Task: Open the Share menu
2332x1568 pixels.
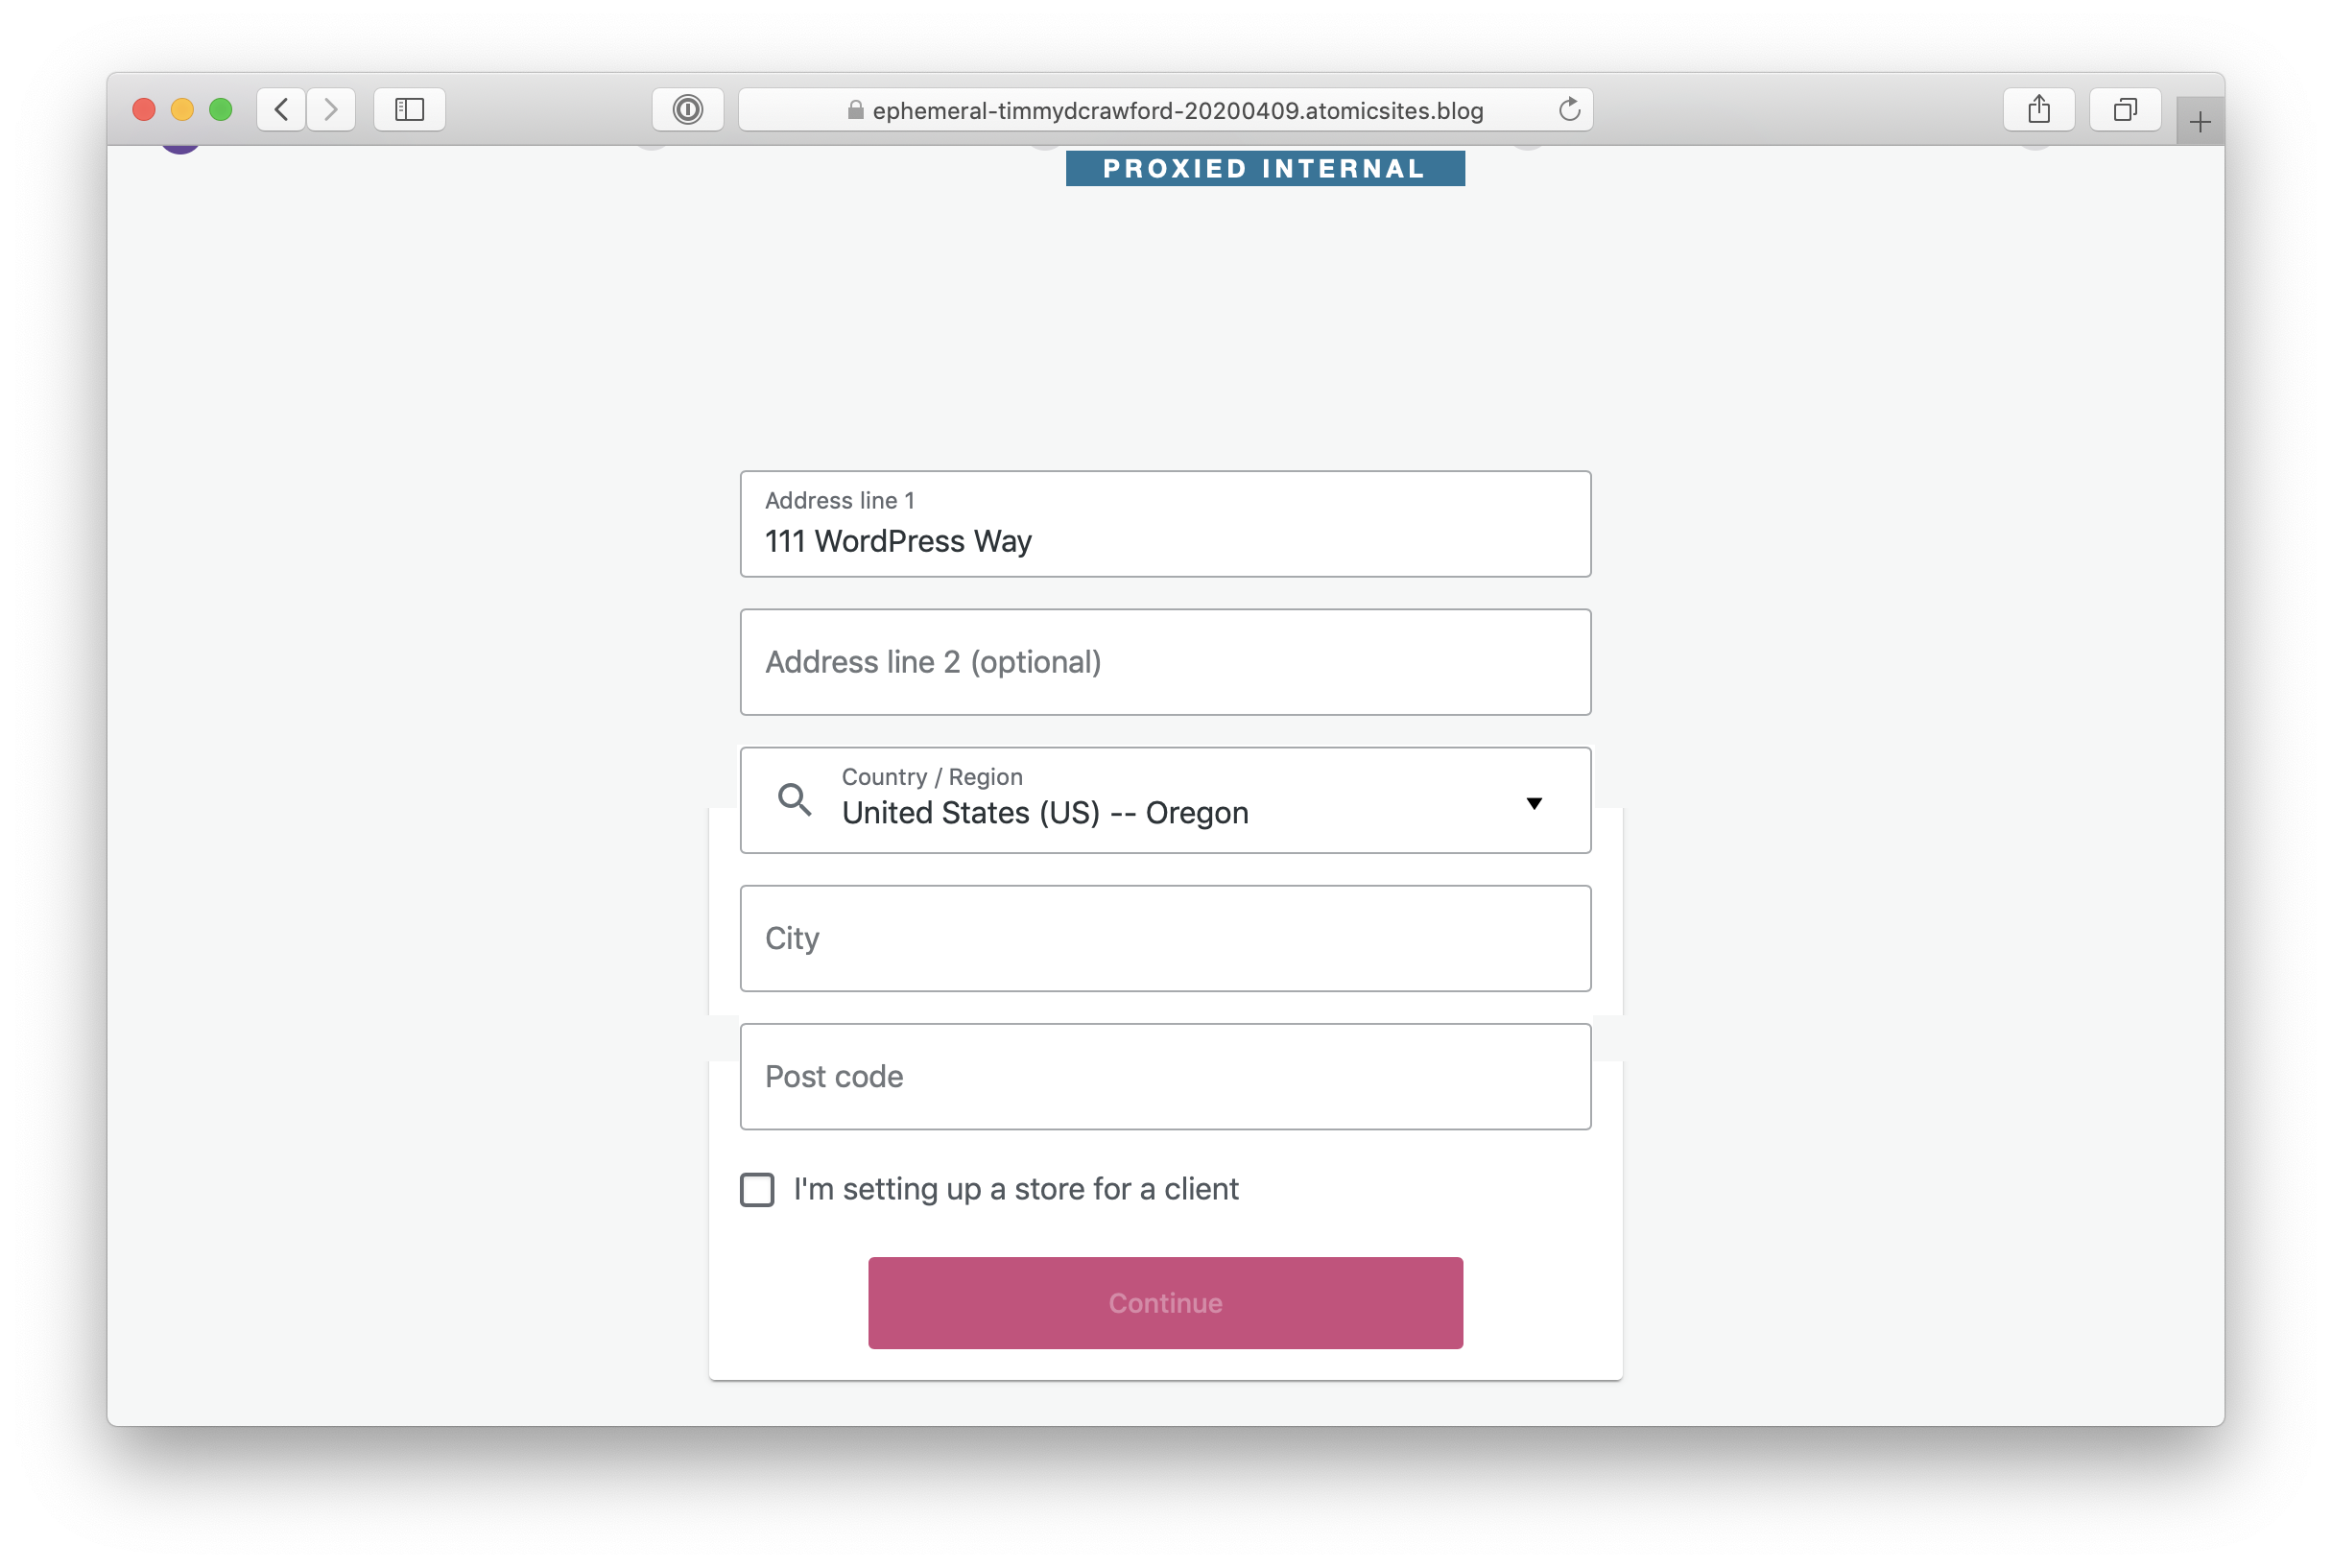Action: coord(2039,110)
